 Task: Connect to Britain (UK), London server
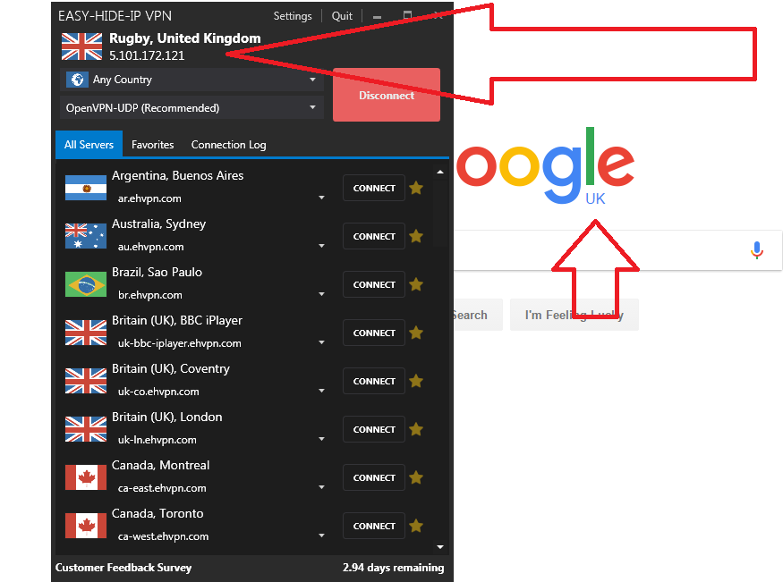pos(374,429)
